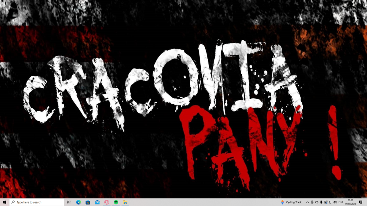367x206 pixels.
Task: Open the Cycling Track news widget
Action: 291,202
